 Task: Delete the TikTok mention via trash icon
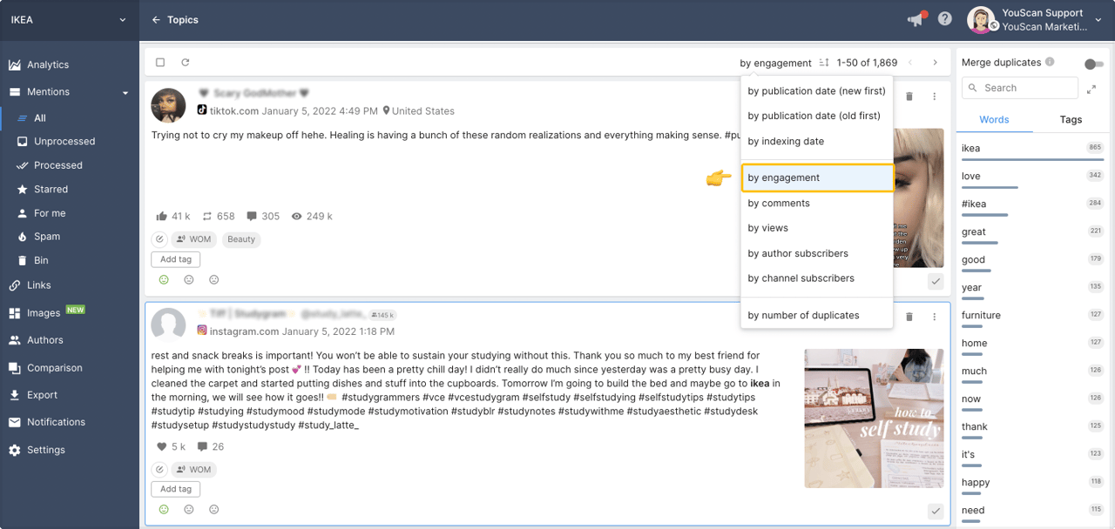click(x=909, y=97)
